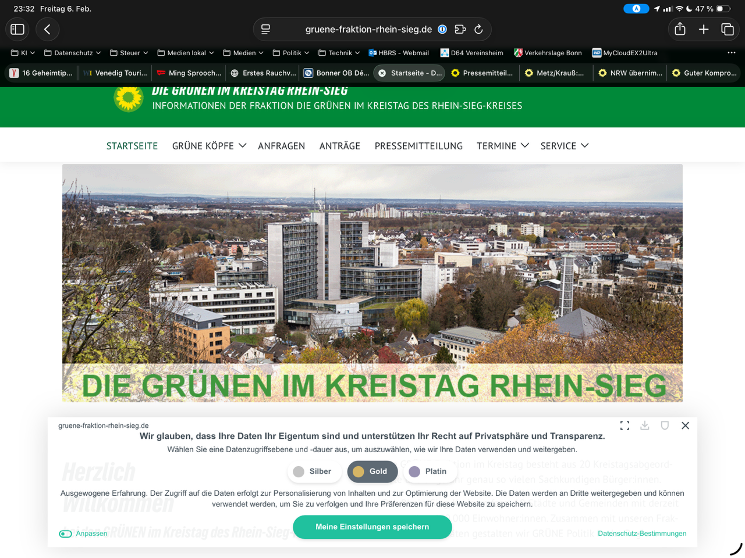The image size is (745, 558).
Task: Expand the Termine dropdown
Action: tap(502, 146)
